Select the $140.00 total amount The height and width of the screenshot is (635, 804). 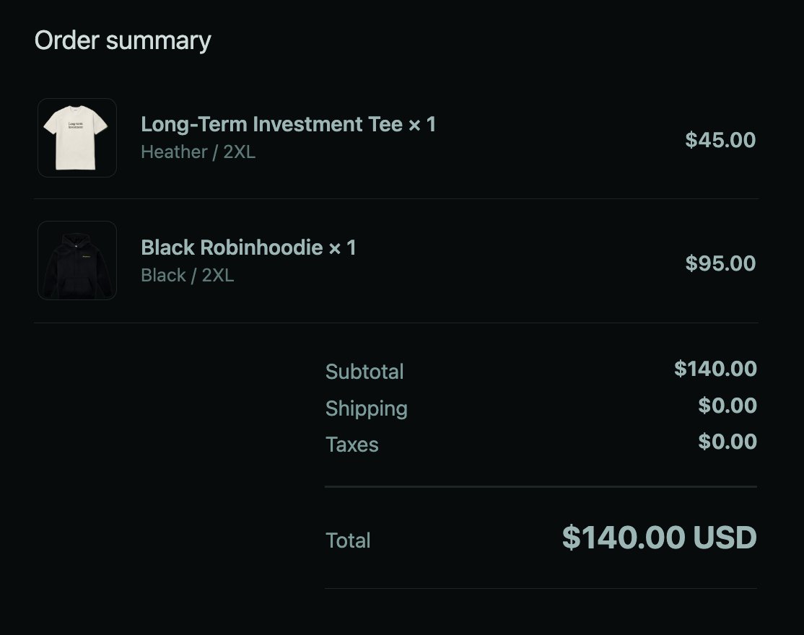[x=624, y=538]
